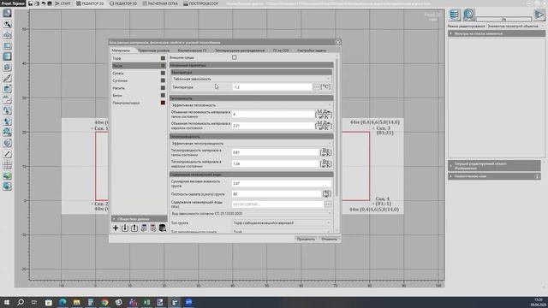Click the play arrow icon at top right

point(539,15)
